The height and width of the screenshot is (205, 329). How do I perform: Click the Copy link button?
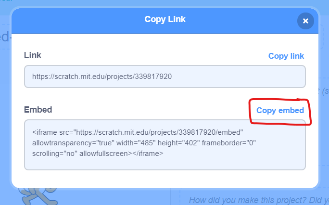(x=286, y=56)
